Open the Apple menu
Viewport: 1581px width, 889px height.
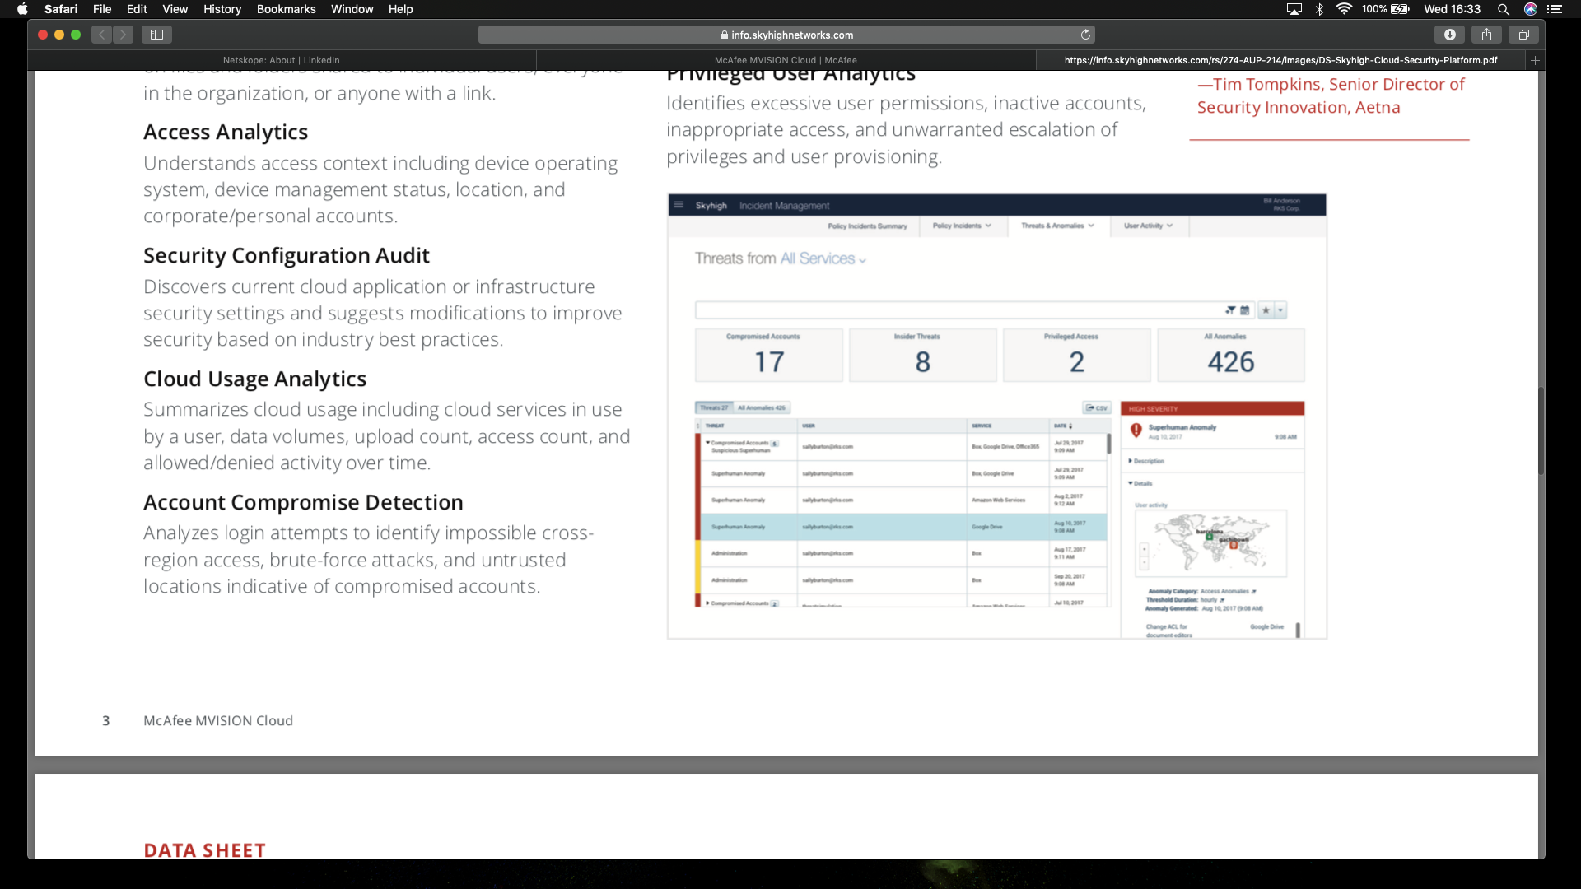point(22,9)
